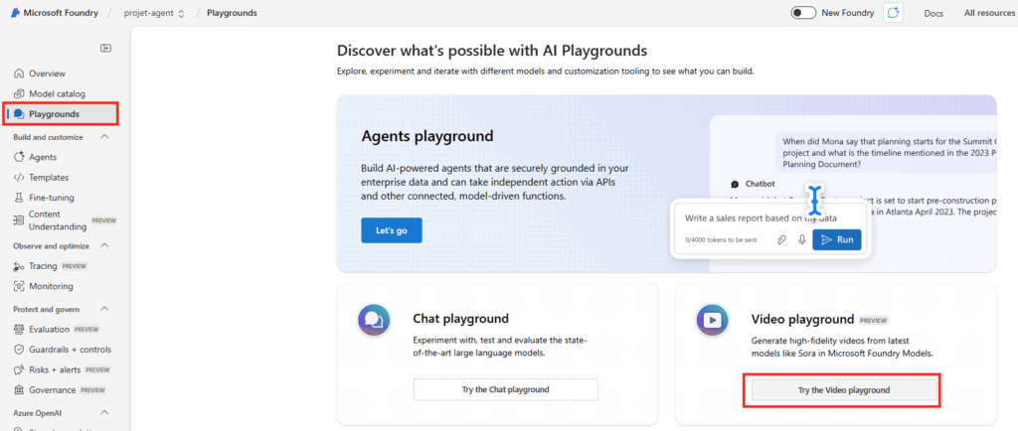The height and width of the screenshot is (431, 1018).
Task: Click the microphone icon in the prompt box
Action: coord(801,240)
